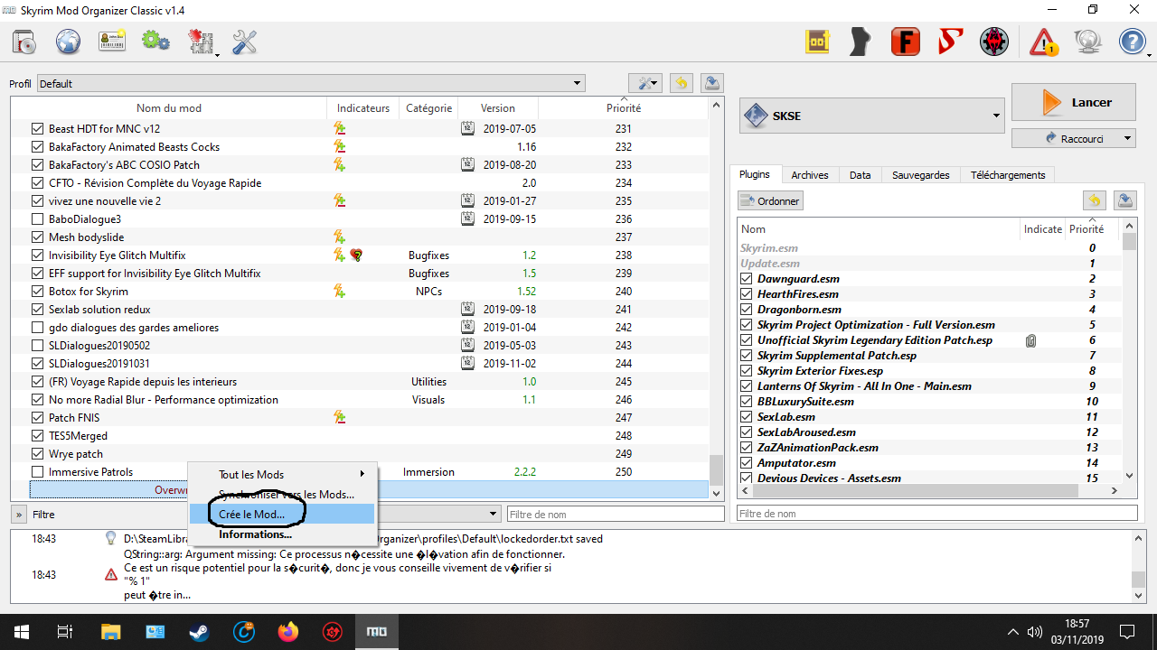Launch the LOOT yellow shortcut icon
Image resolution: width=1157 pixels, height=650 pixels.
[818, 42]
